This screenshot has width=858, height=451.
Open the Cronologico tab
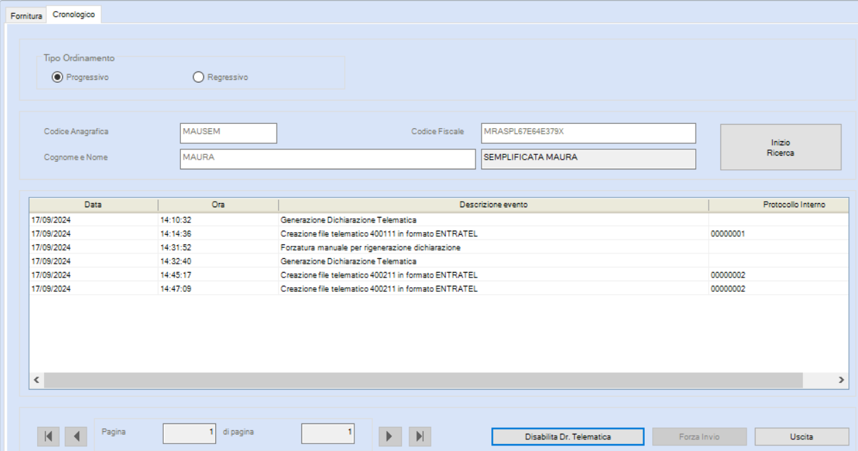74,14
